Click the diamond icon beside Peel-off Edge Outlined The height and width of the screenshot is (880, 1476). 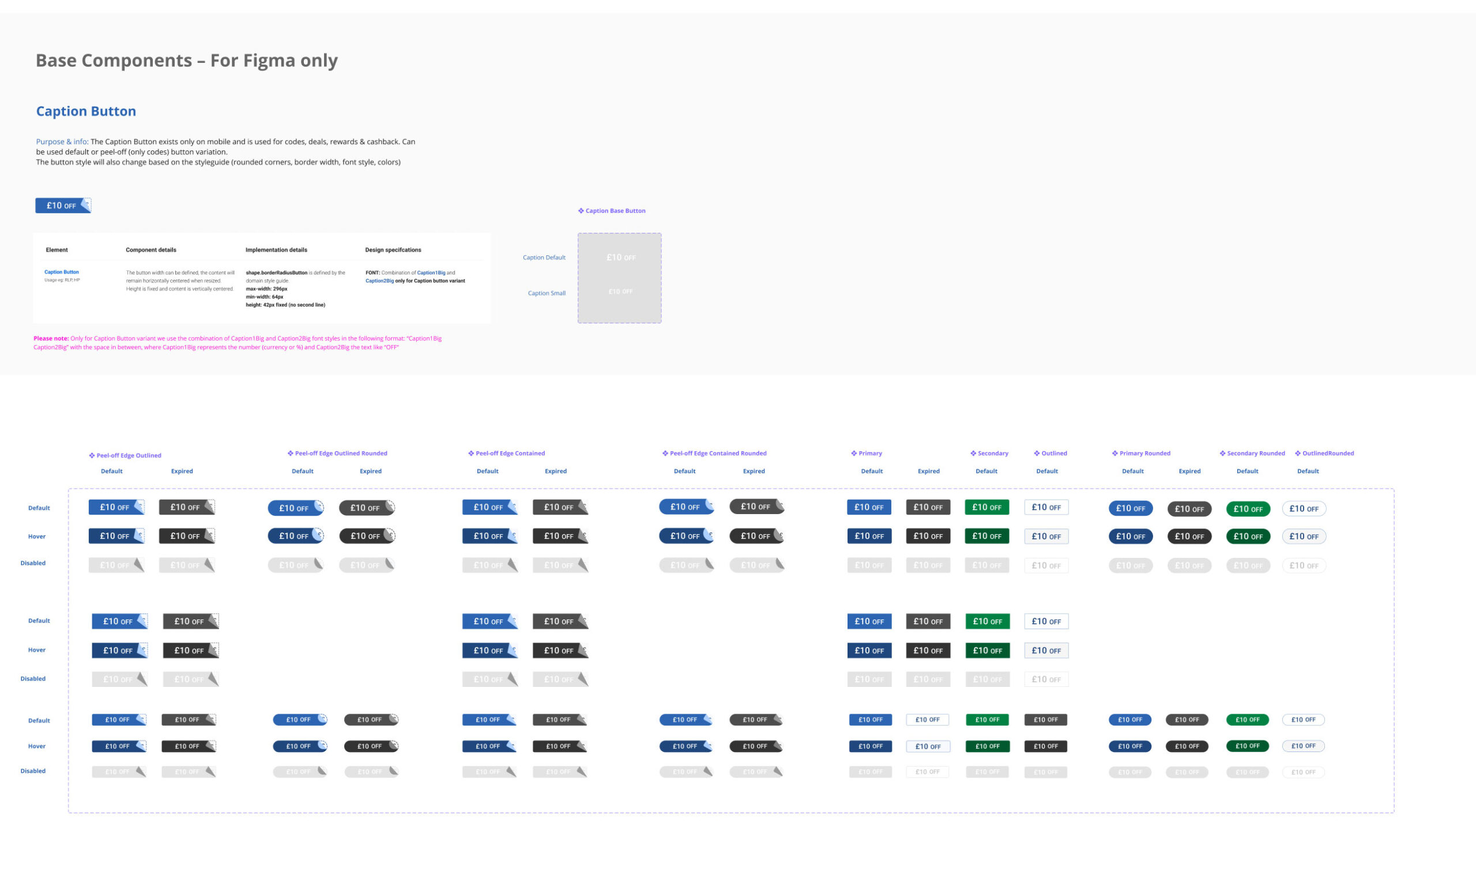tap(92, 455)
